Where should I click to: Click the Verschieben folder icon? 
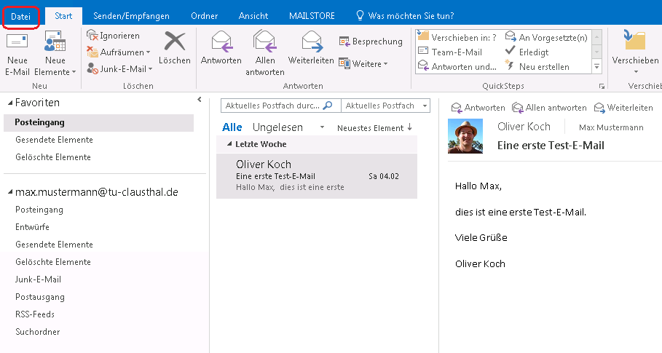click(635, 42)
